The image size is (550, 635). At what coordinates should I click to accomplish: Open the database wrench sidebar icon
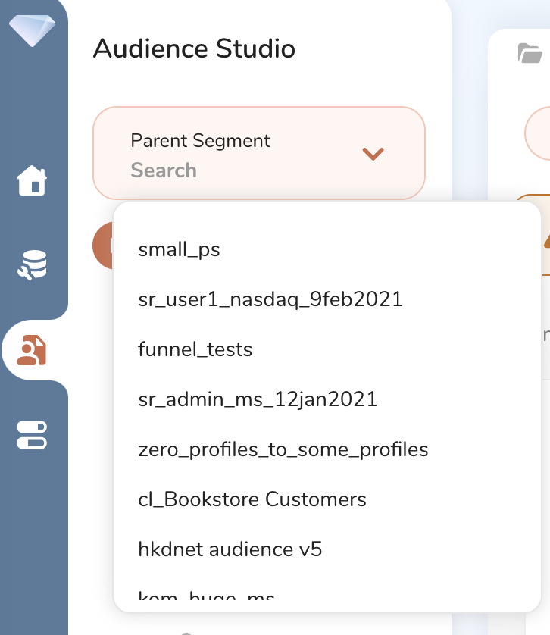click(33, 266)
